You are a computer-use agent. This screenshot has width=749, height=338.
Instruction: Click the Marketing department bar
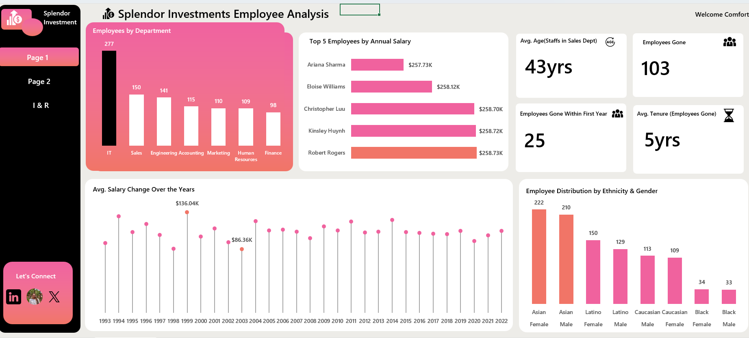click(x=218, y=127)
